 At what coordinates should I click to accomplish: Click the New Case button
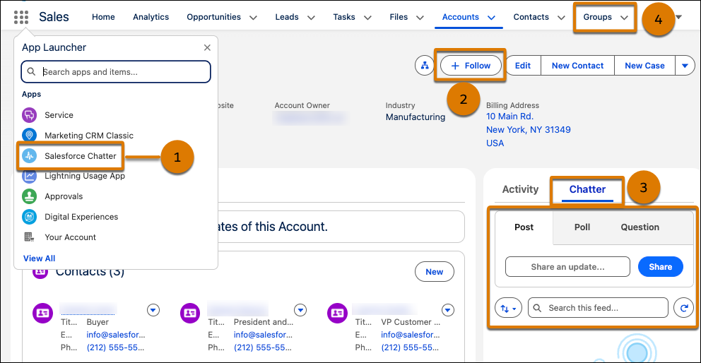click(x=644, y=66)
